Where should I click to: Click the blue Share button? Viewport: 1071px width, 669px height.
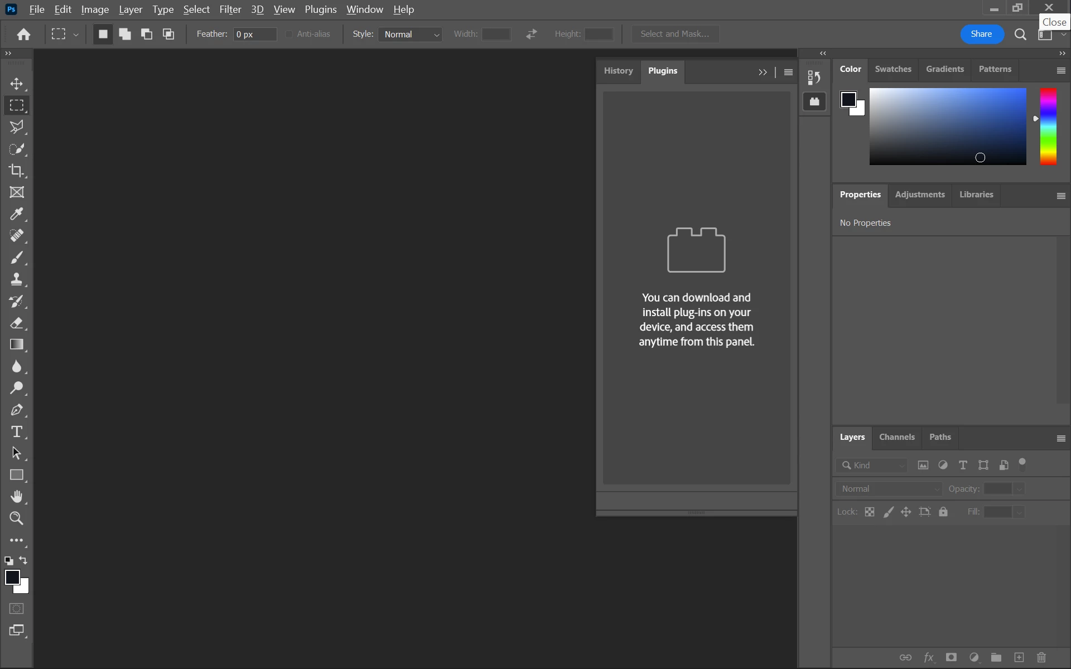[981, 34]
